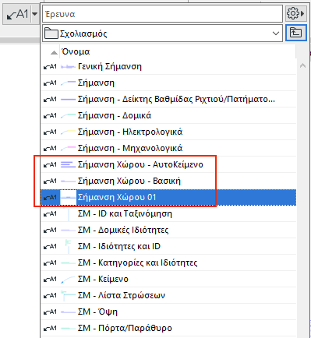The height and width of the screenshot is (338, 311).
Task: Select Σήμανση Χώρου - ΑυτοΚείμενο label
Action: point(168,164)
